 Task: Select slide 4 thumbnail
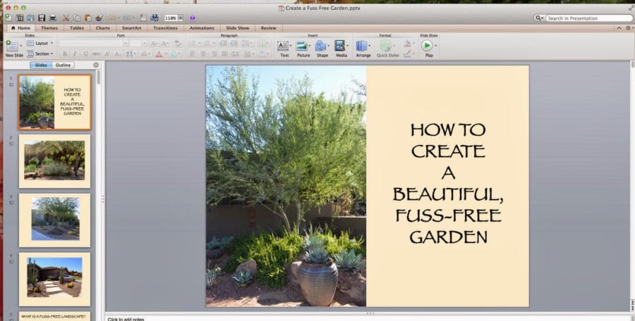coord(54,279)
